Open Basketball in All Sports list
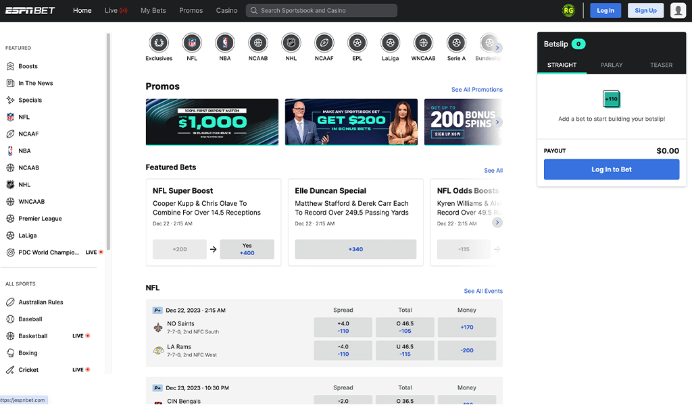The height and width of the screenshot is (405, 692). pyautogui.click(x=48, y=335)
